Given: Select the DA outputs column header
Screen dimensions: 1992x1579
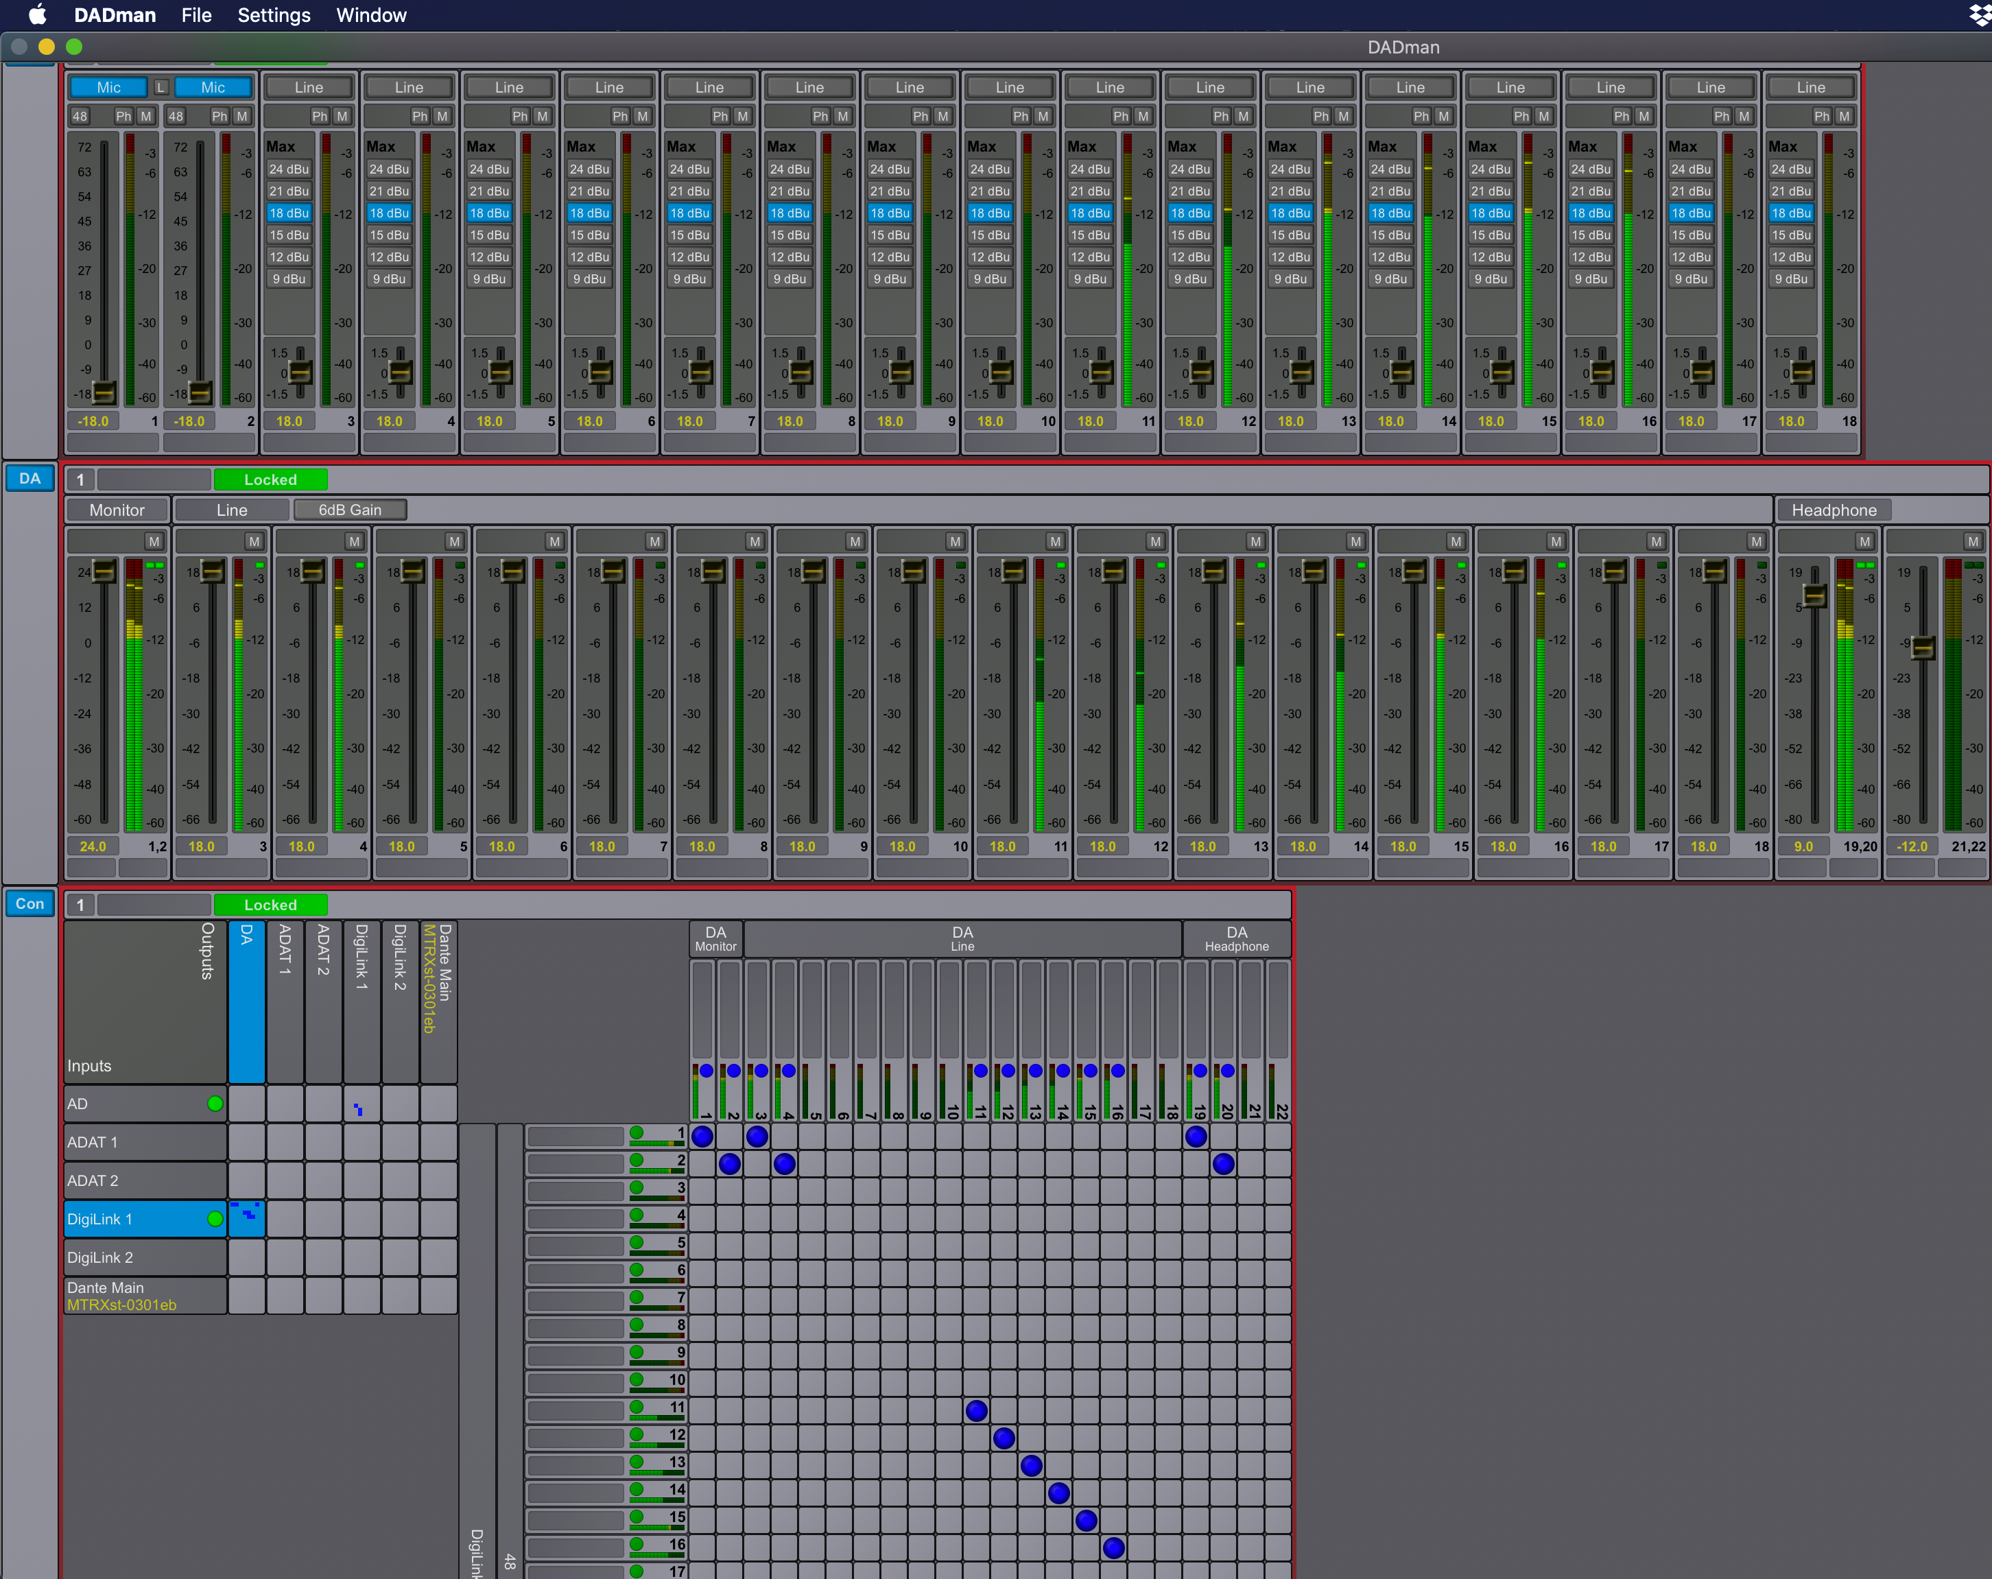Looking at the screenshot, I should point(247,1001).
